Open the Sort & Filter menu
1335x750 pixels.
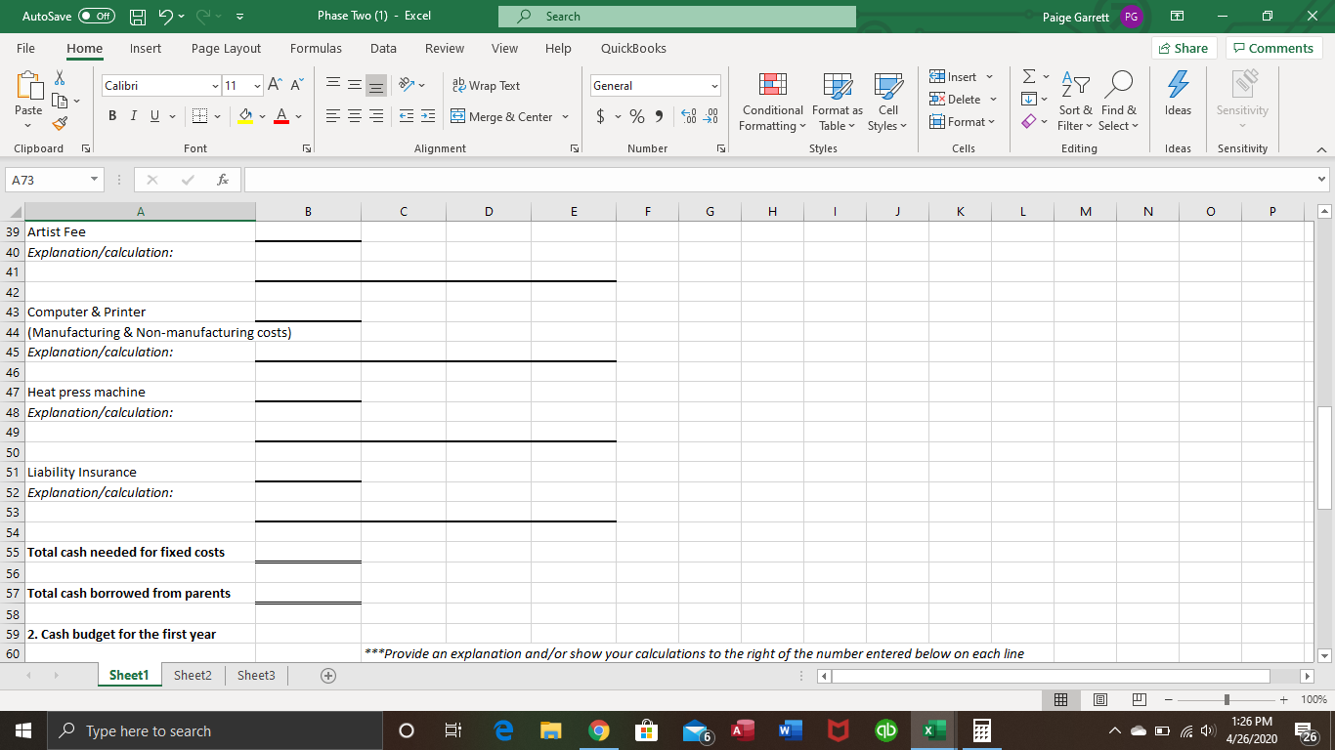(1075, 103)
